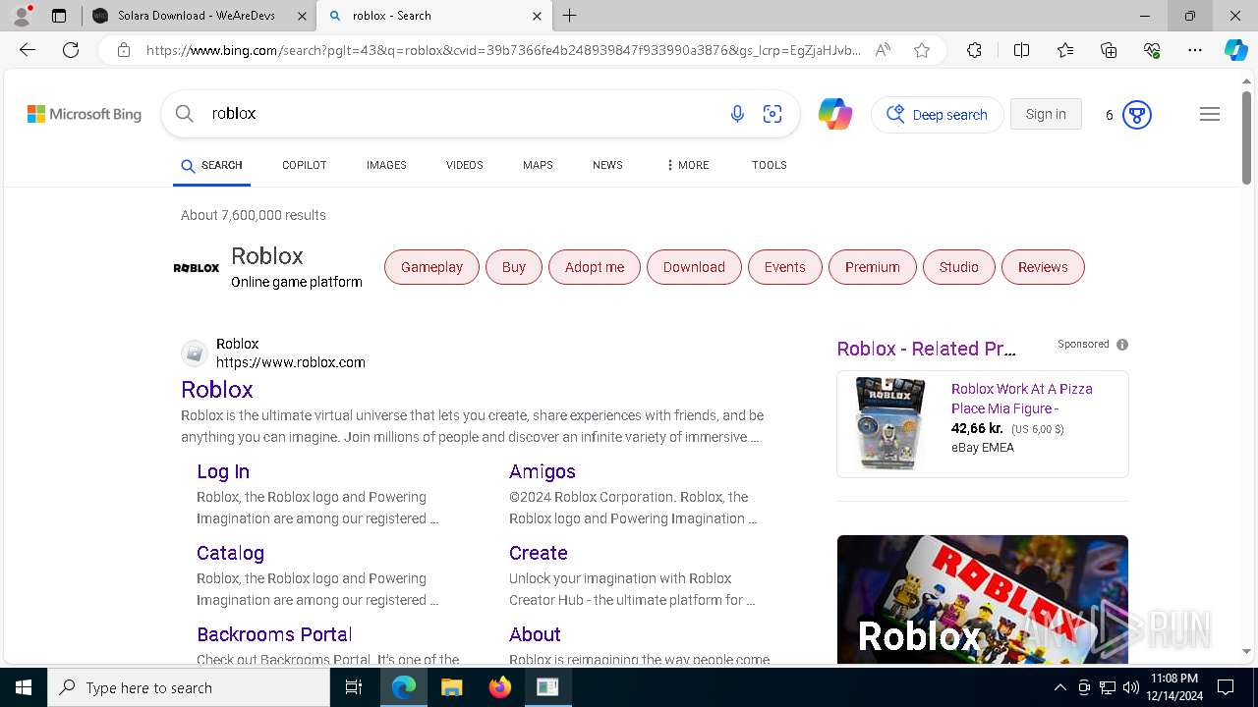Image resolution: width=1258 pixels, height=707 pixels.
Task: Open the Windows Start menu
Action: coord(24,687)
